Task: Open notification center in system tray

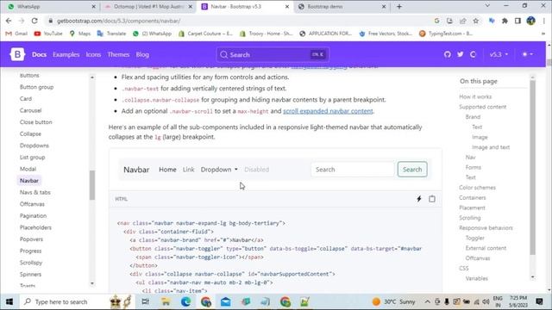Action: click(539, 301)
